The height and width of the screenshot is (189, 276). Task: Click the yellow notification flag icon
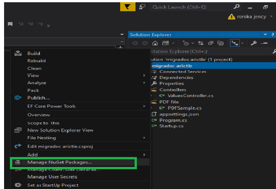(x=128, y=7)
